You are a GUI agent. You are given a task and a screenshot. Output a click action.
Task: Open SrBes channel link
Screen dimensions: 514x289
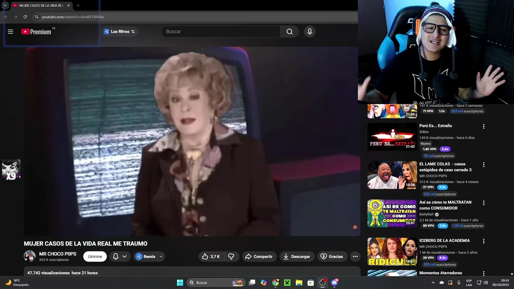(x=424, y=132)
